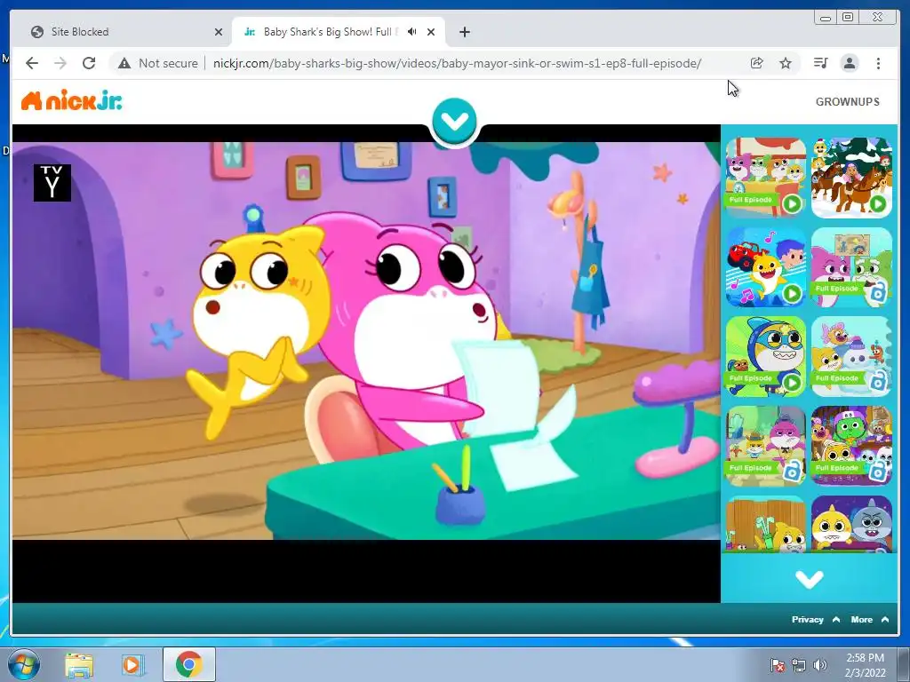The height and width of the screenshot is (682, 910).
Task: Open locked episode with green helmeted character
Action: (851, 446)
